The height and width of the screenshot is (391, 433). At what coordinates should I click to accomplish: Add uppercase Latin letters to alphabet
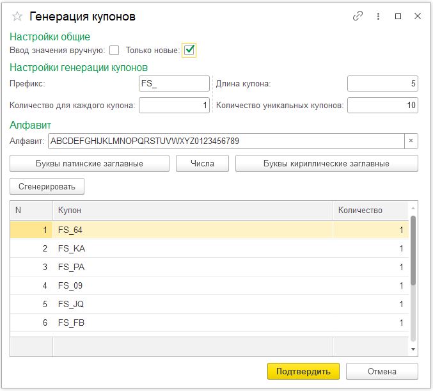tap(90, 163)
